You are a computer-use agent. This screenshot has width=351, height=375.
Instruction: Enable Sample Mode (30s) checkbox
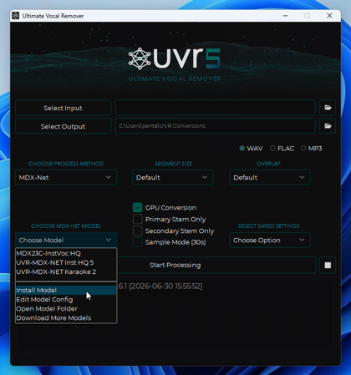(x=137, y=242)
